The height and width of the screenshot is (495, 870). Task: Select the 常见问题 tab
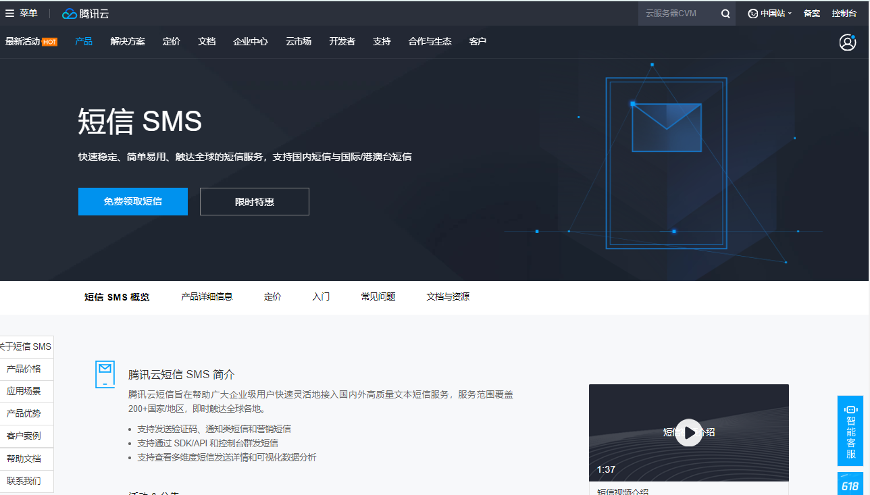[x=378, y=297]
